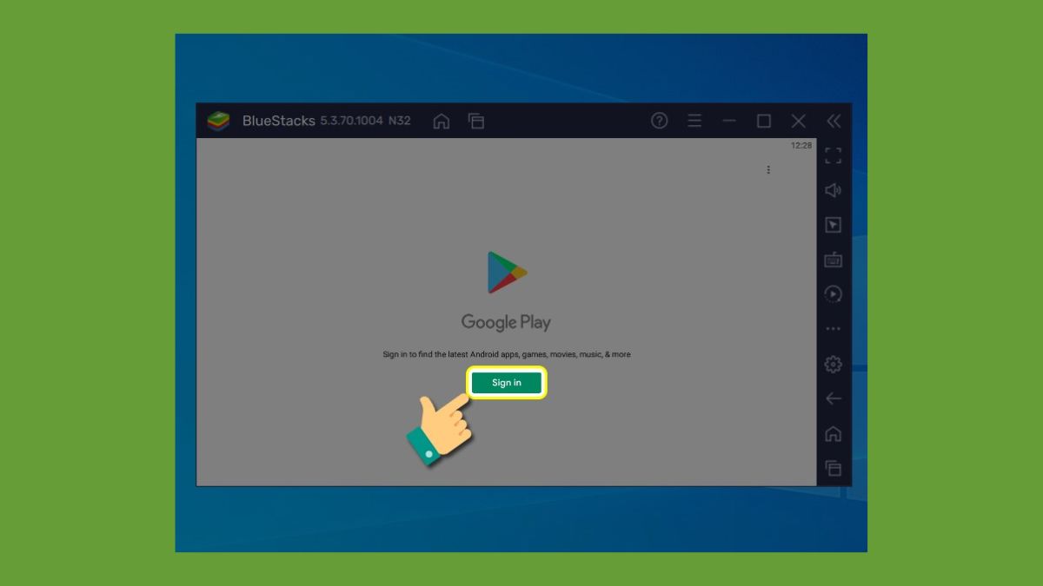Screen dimensions: 1043x586
Task: Show more sidebar tools via three dots
Action: 834,329
